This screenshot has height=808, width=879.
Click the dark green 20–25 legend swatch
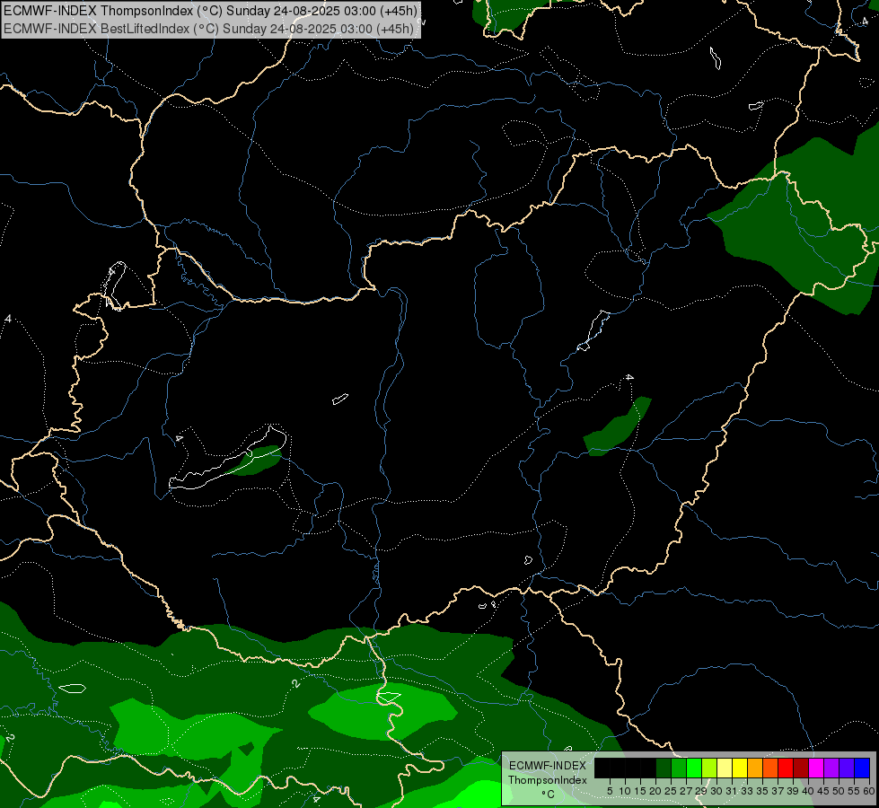click(664, 768)
